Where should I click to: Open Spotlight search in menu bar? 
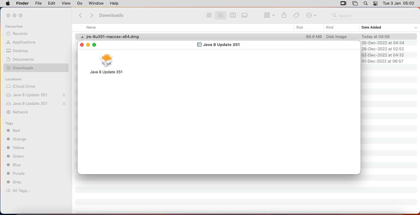click(x=366, y=3)
